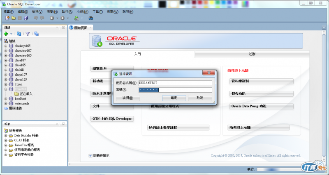This screenshot has height=175, width=329.
Task: Expand the 資料字典報表 node
Action: (6, 155)
